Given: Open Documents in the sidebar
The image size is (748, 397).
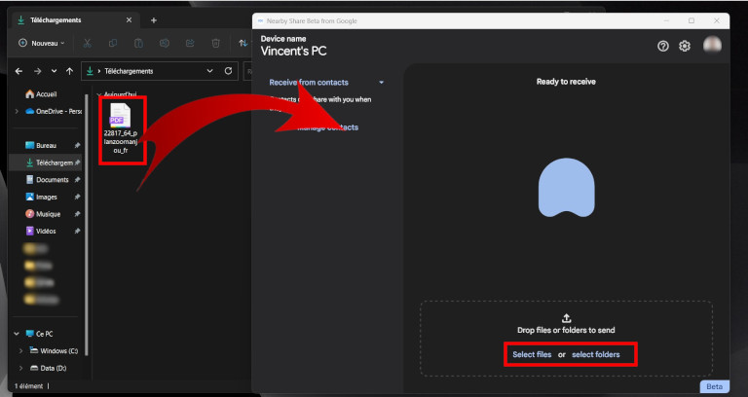Looking at the screenshot, I should (x=52, y=179).
